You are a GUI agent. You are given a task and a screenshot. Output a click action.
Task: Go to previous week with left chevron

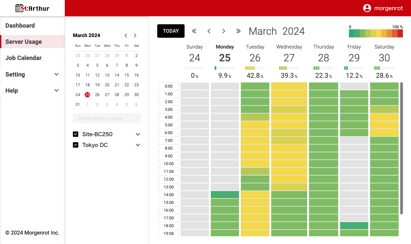tap(209, 31)
